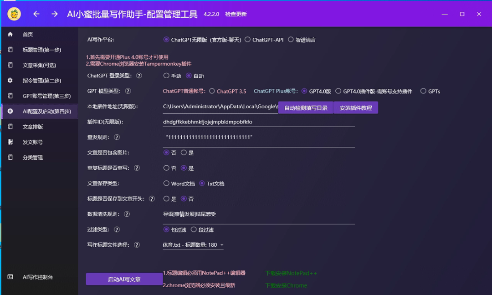Open 标题管理(第一步) in the sidebar

40,50
